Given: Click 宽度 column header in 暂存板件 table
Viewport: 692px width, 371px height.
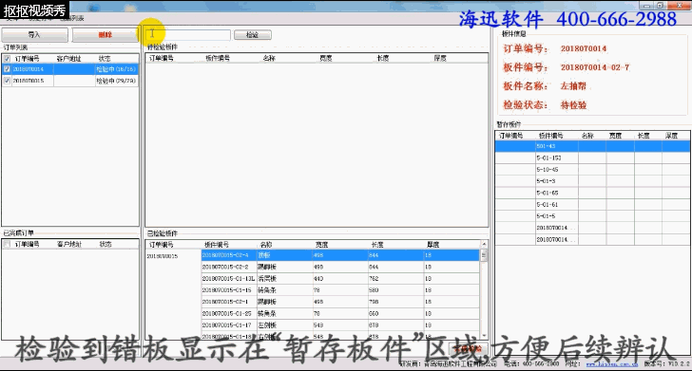Looking at the screenshot, I should click(x=615, y=136).
